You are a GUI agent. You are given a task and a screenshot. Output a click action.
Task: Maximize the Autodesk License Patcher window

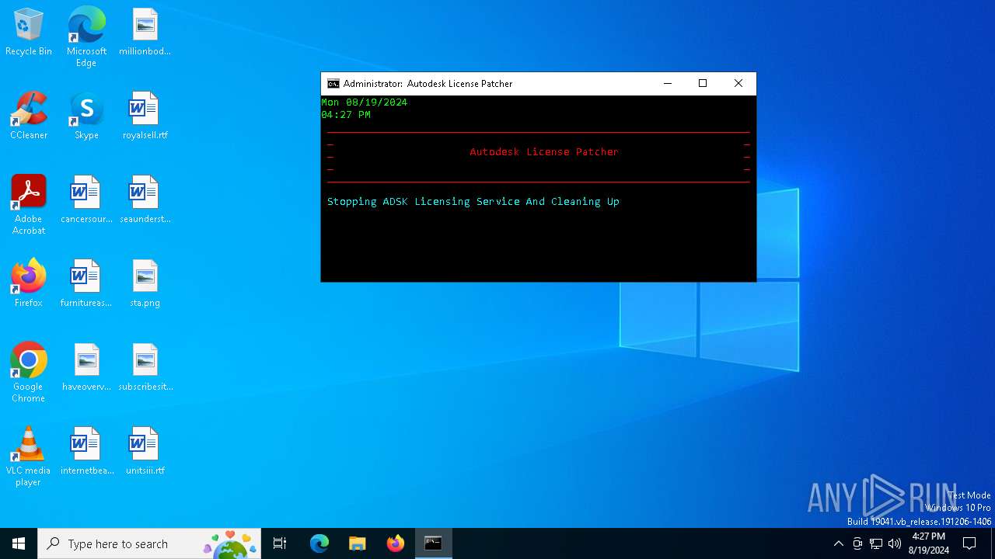point(703,84)
